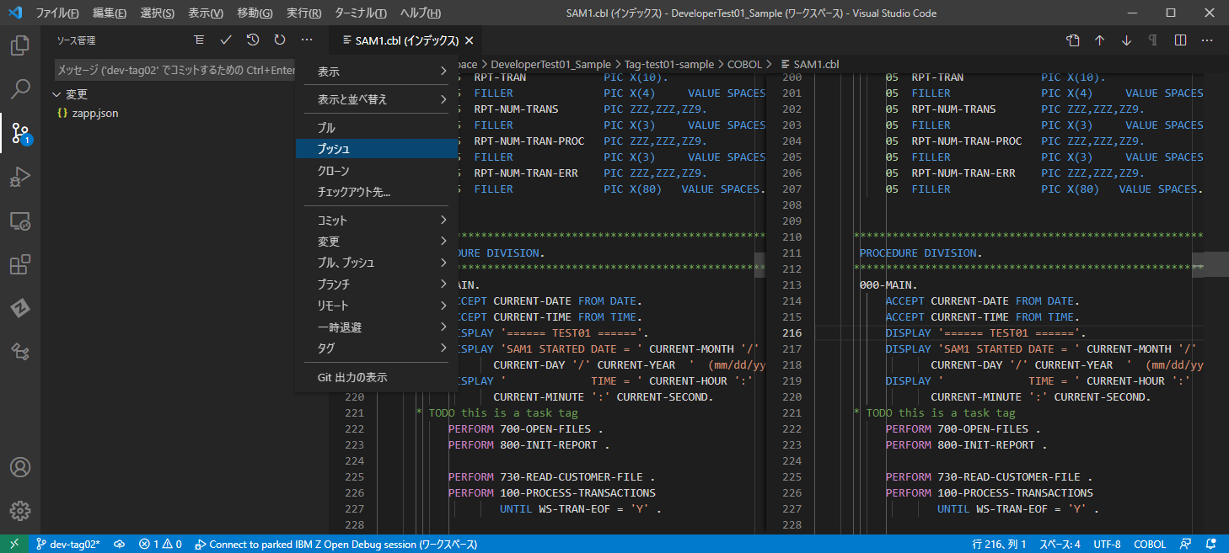Screen dimensions: 1229x553
Task: Click the COBOL language mode indicator
Action: [1150, 545]
